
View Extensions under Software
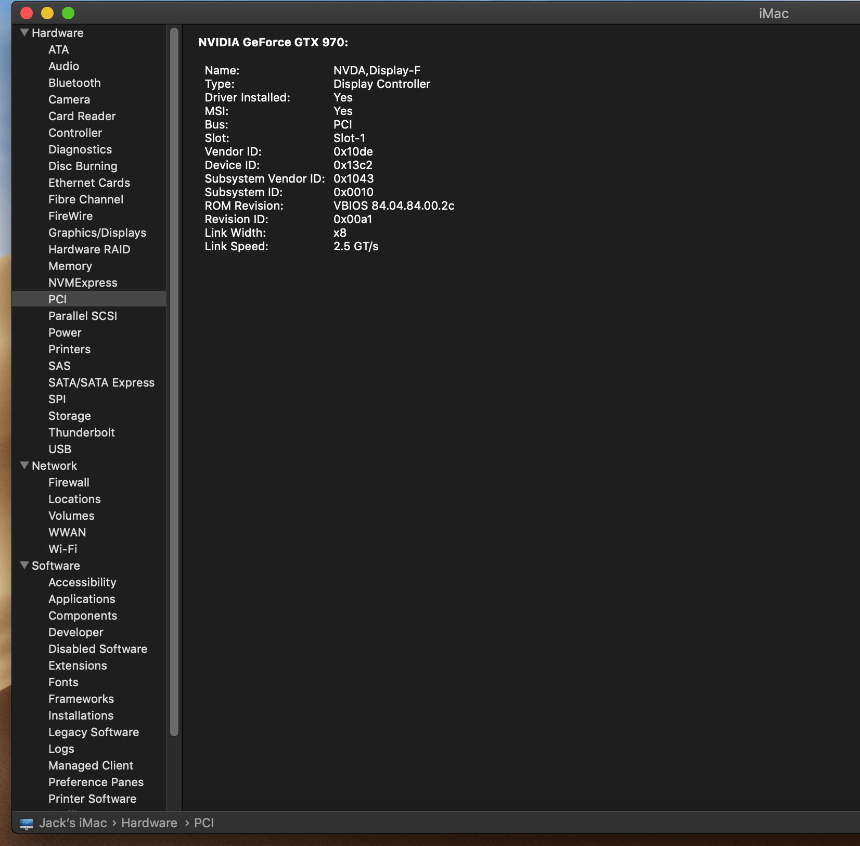(78, 665)
